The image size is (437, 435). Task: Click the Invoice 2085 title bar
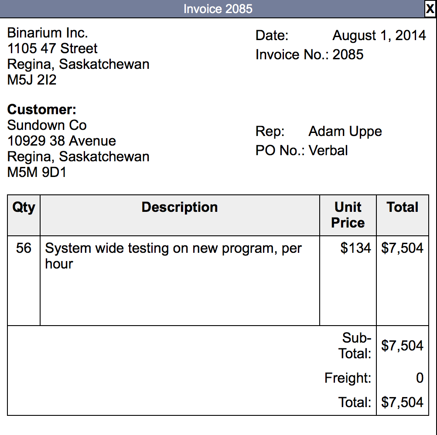coord(218,8)
